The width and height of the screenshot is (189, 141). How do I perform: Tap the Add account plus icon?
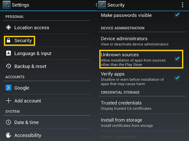click(9, 101)
